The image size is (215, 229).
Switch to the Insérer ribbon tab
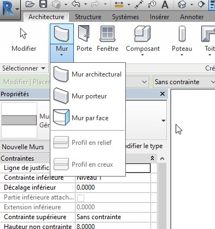click(x=159, y=17)
